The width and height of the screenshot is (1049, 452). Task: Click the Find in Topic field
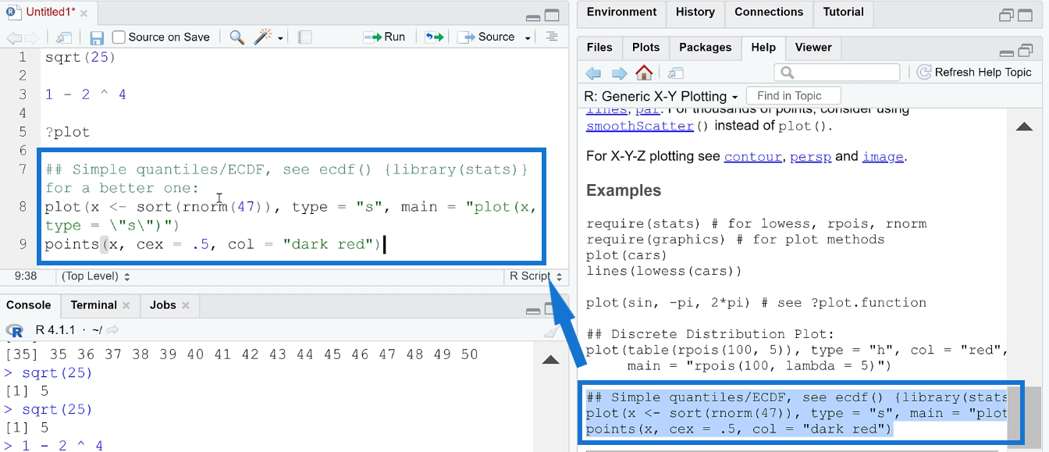pos(794,96)
